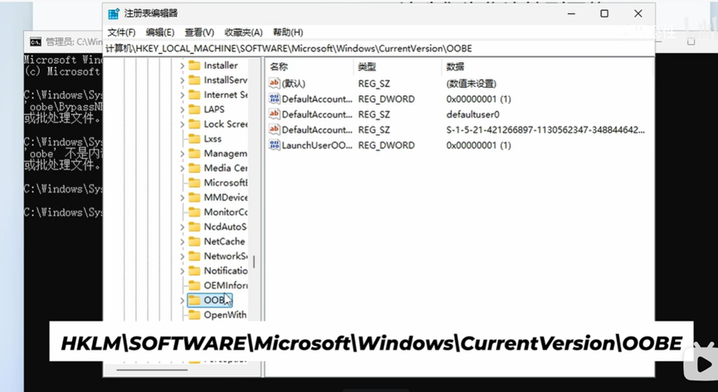The height and width of the screenshot is (392, 718).
Task: Click the string icon of the S-1-5-21 SID value
Action: 274,129
